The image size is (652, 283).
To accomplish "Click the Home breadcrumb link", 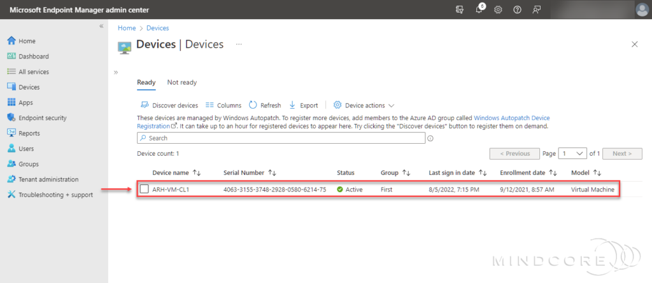I will [127, 28].
